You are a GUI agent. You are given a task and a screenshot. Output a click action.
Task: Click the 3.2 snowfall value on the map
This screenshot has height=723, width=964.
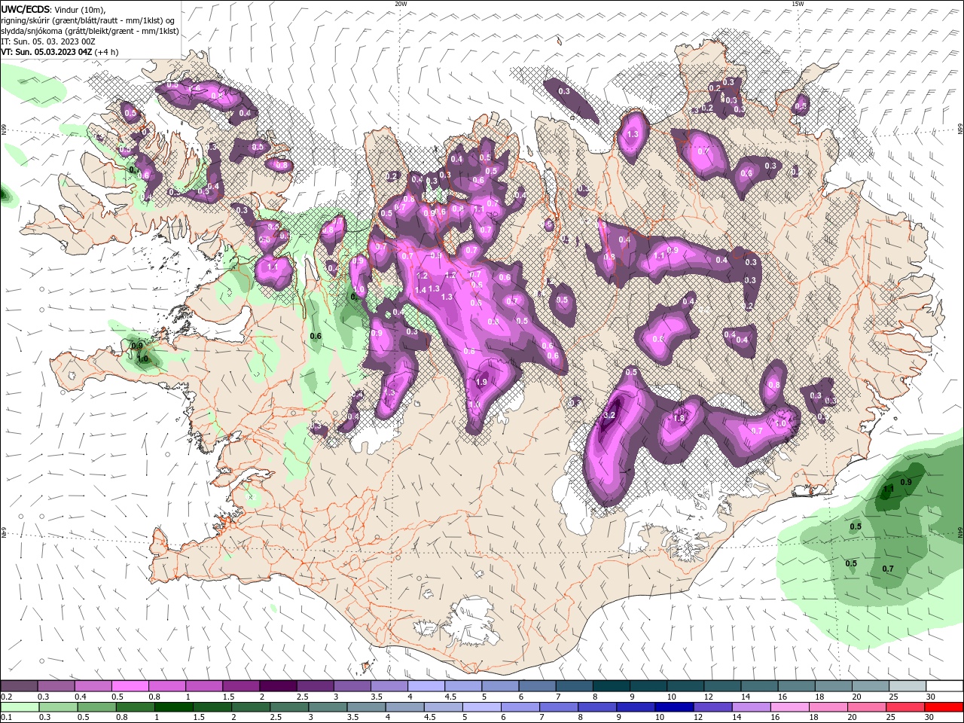coord(610,415)
